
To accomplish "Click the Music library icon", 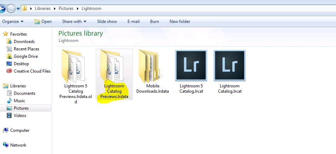I will 9,100.
